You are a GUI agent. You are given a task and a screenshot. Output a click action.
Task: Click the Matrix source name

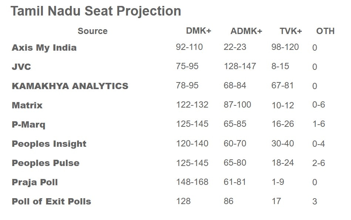tap(27, 105)
